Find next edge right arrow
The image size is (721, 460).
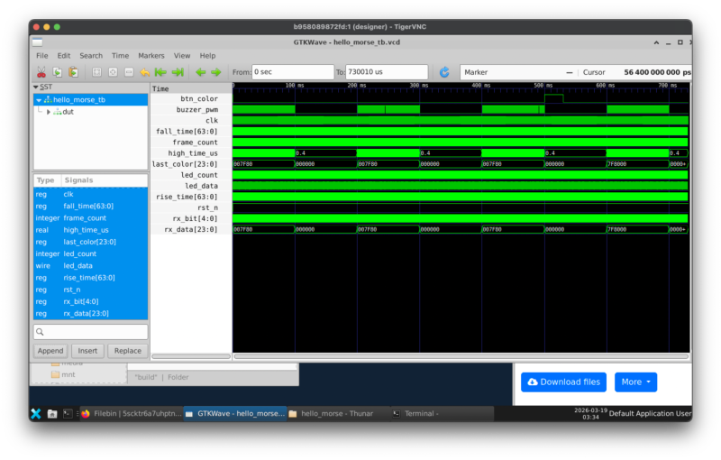[216, 72]
